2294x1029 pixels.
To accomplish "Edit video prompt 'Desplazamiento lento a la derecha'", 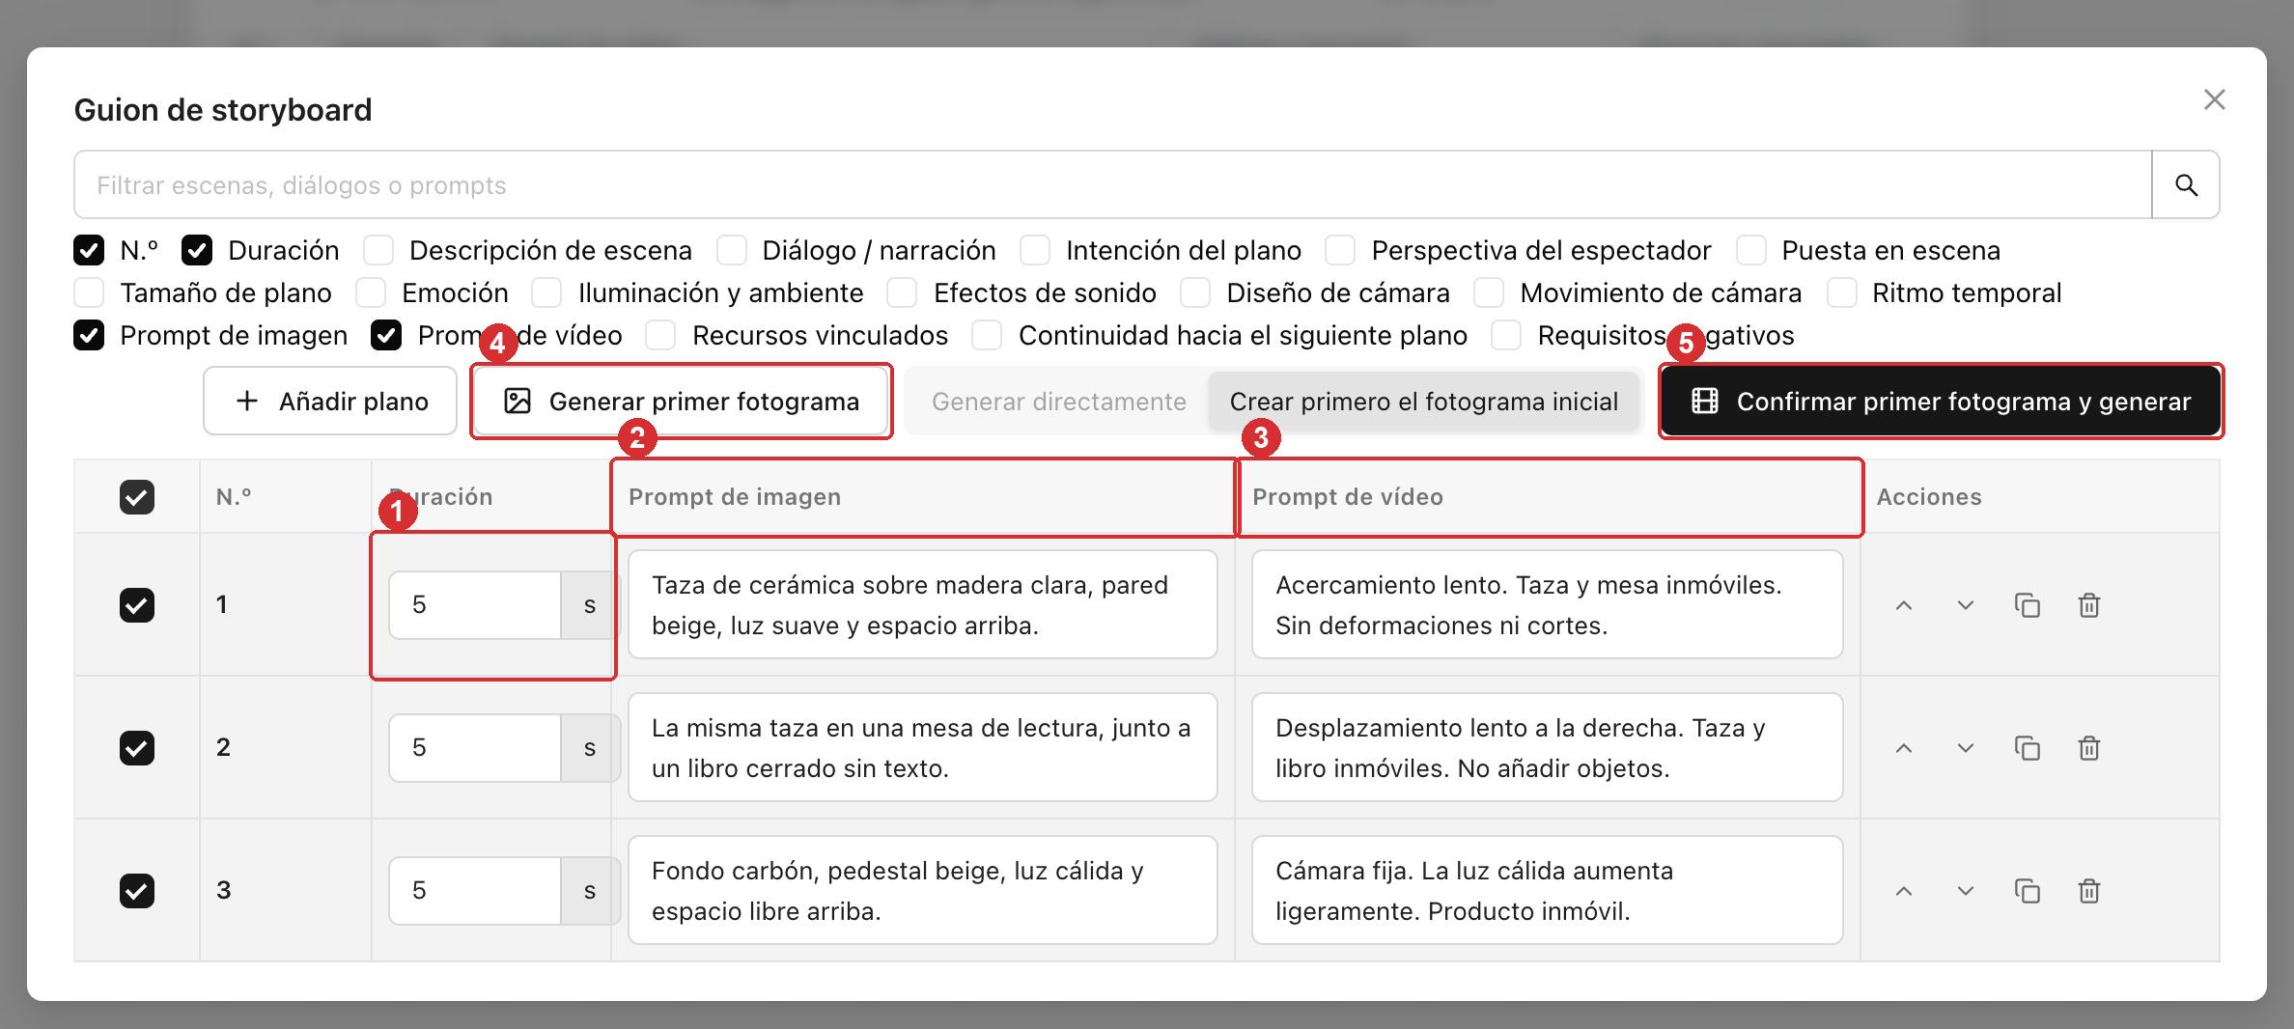I will 1547,748.
